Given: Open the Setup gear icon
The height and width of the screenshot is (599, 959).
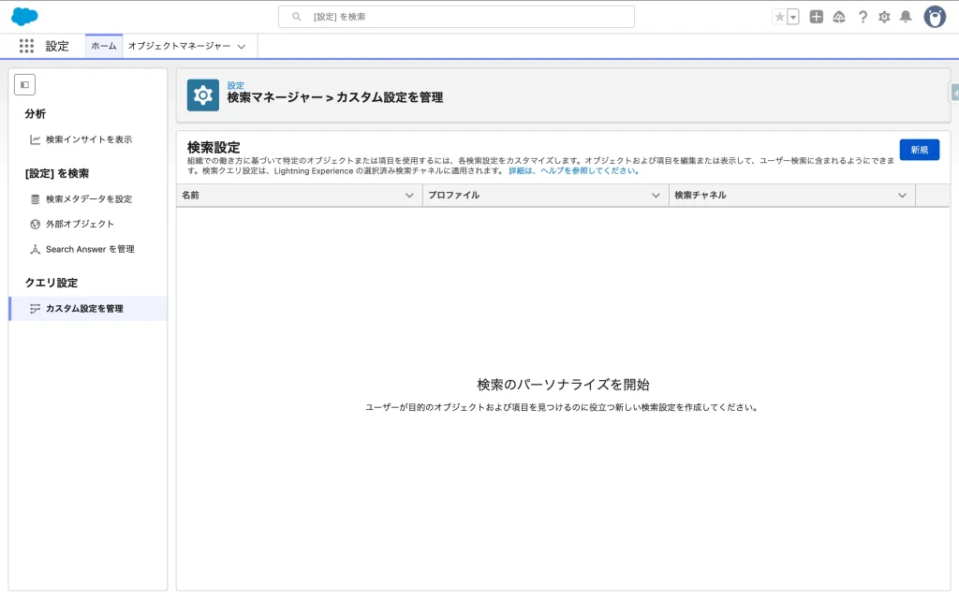Looking at the screenshot, I should [884, 17].
